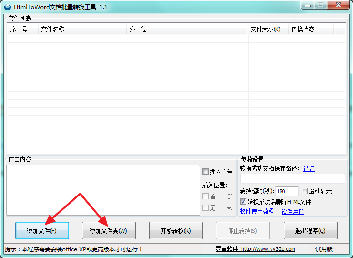
Task: Start conversion with 开始转换(R) button
Action: (x=176, y=230)
